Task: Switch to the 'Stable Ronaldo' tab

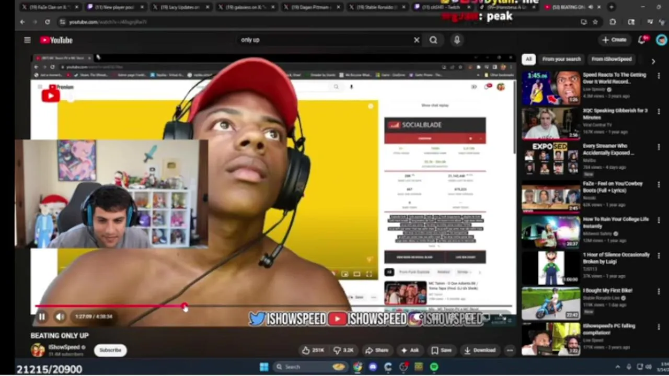Action: (x=377, y=7)
